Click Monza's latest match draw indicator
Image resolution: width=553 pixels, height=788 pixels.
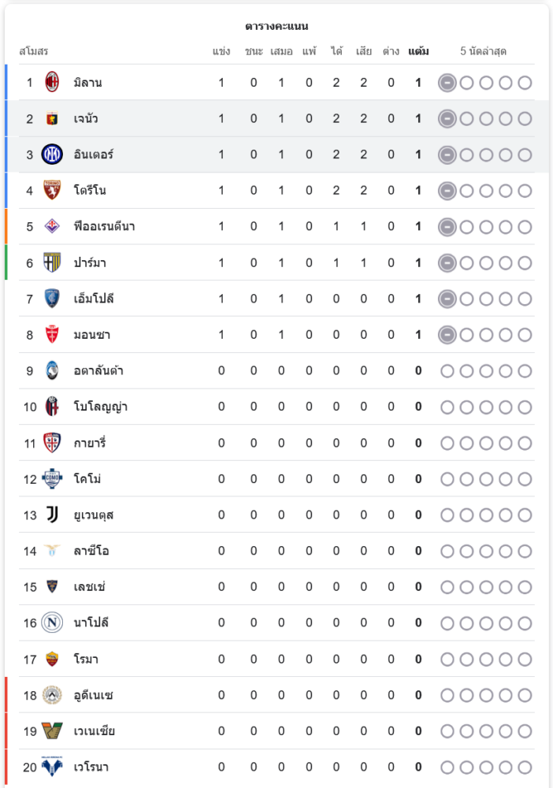pyautogui.click(x=447, y=335)
